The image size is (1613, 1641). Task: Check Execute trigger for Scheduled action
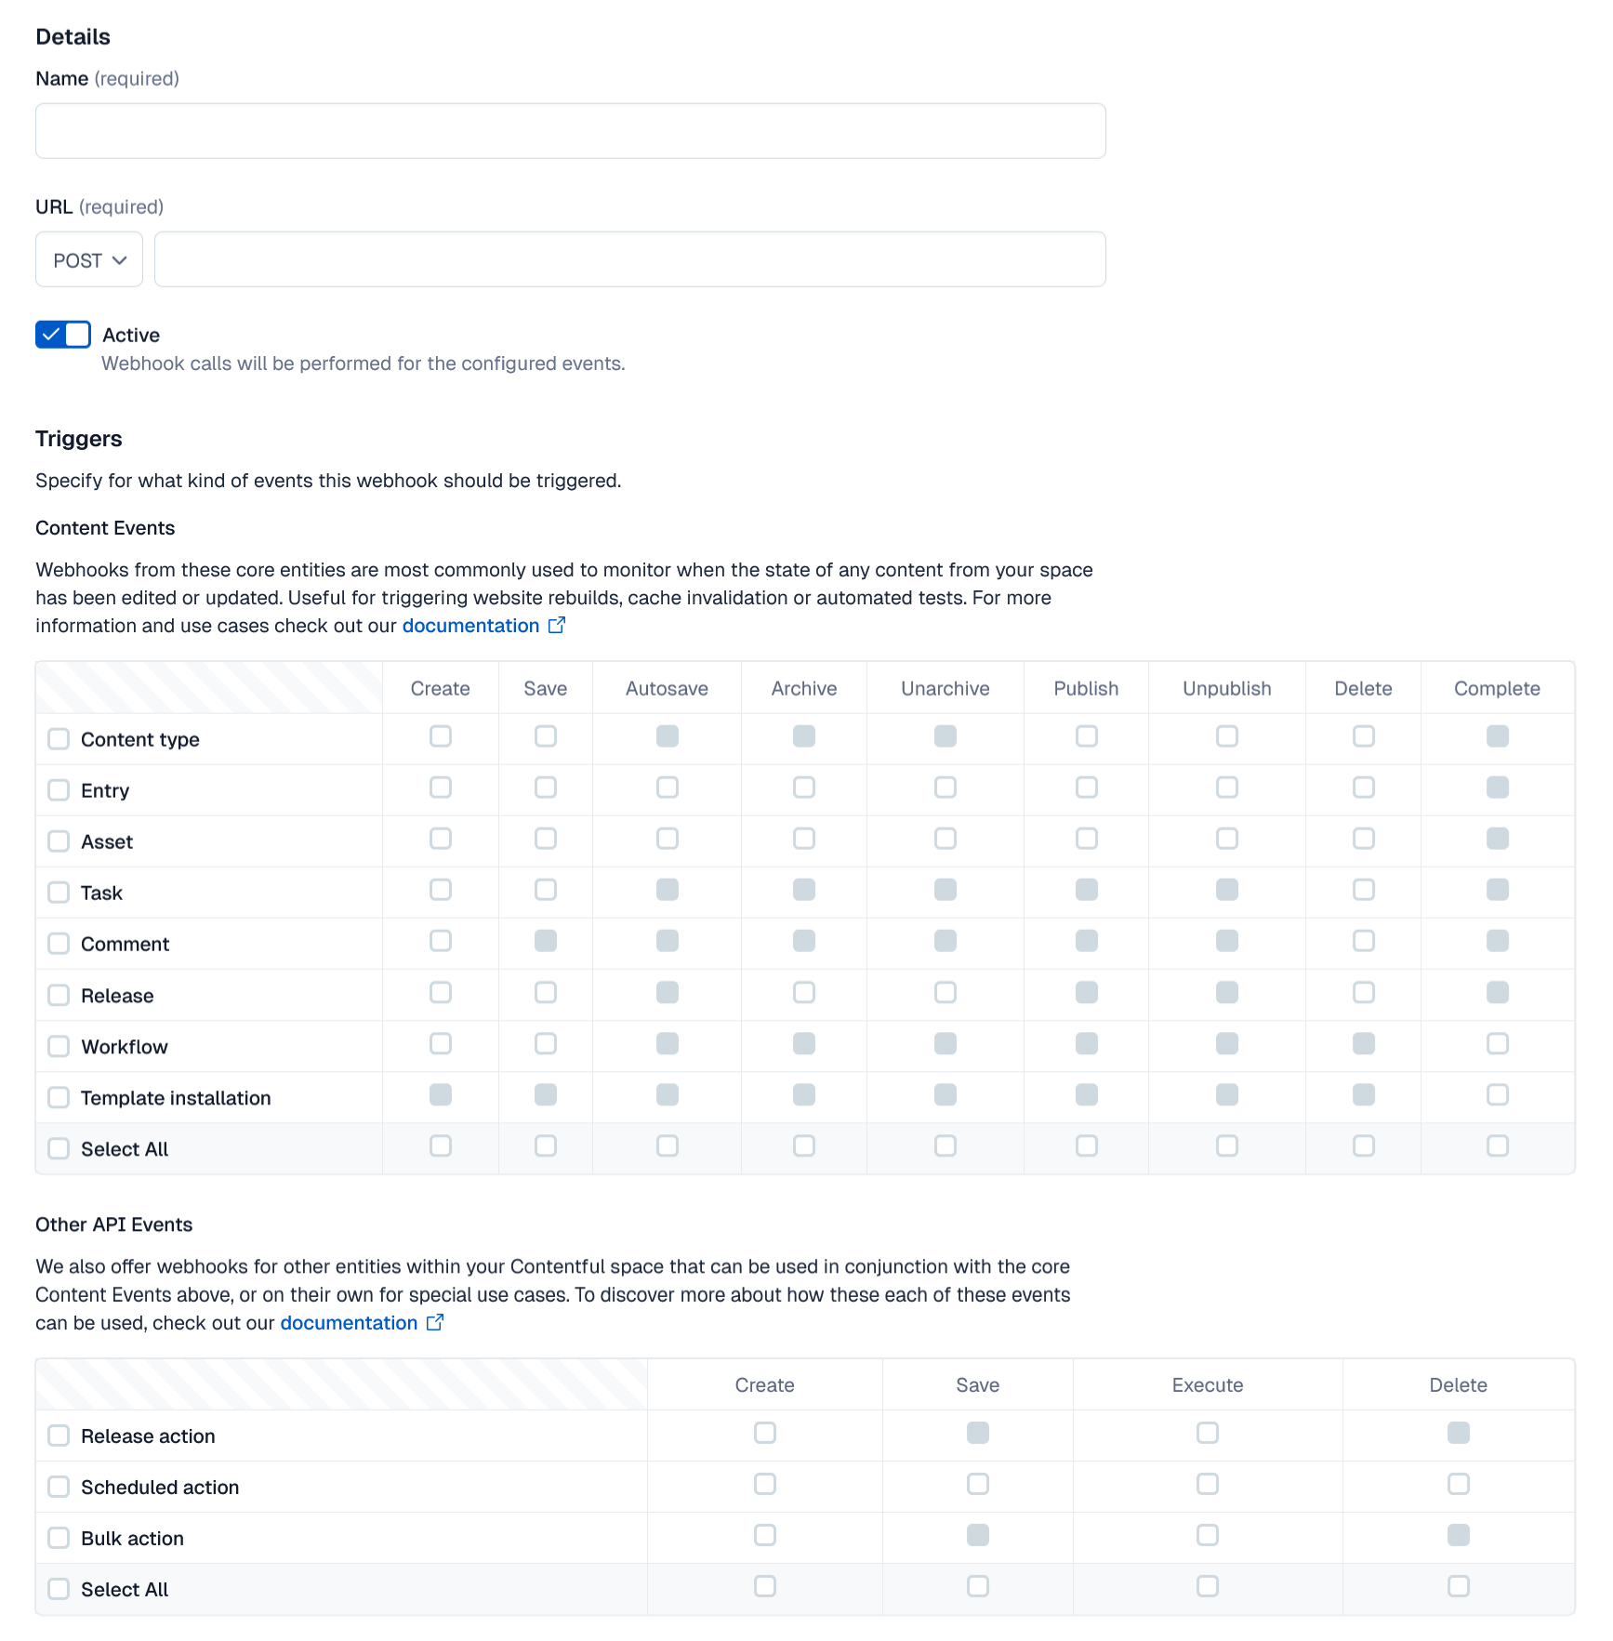[x=1207, y=1485]
